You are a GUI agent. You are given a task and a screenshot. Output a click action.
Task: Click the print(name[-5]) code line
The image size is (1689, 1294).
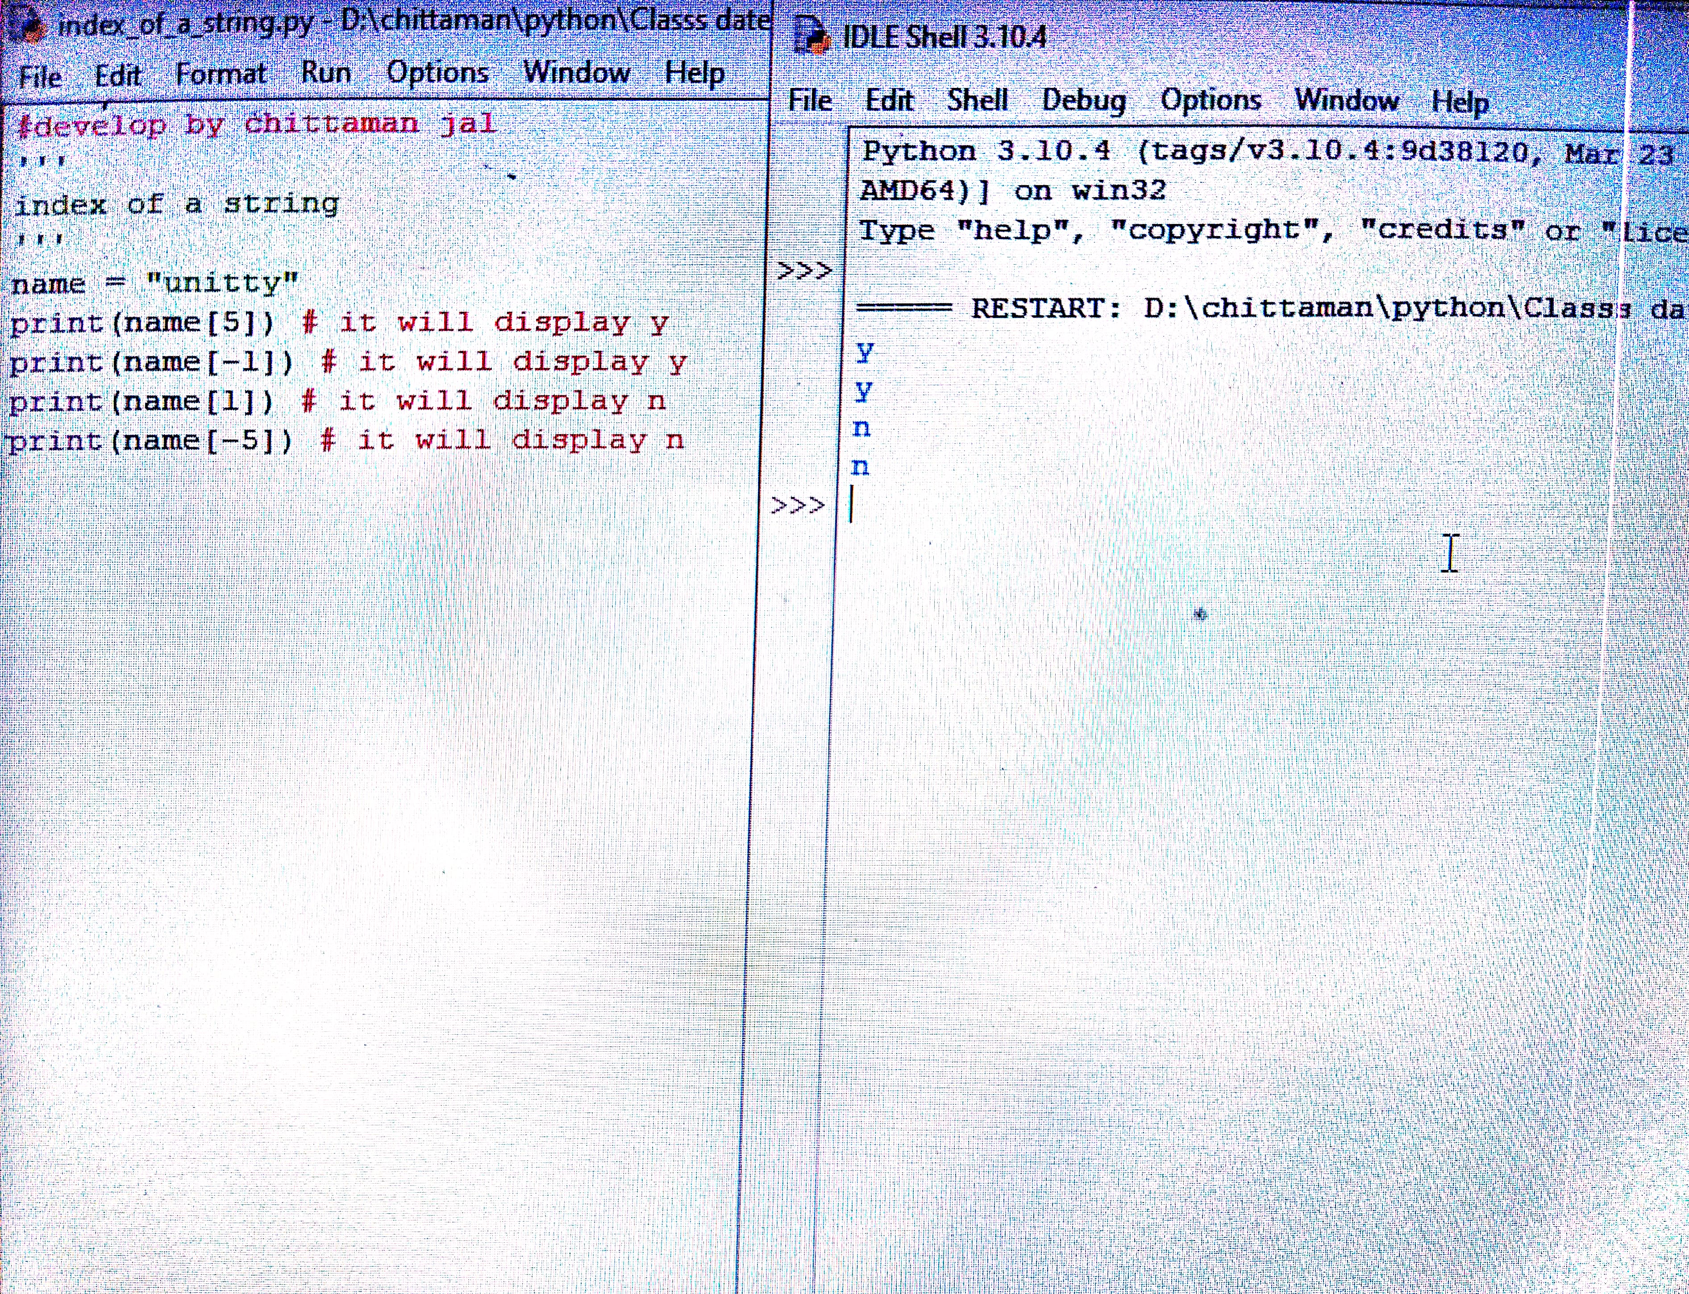150,441
